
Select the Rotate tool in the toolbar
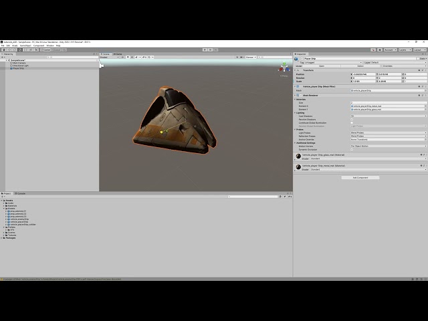coord(15,50)
